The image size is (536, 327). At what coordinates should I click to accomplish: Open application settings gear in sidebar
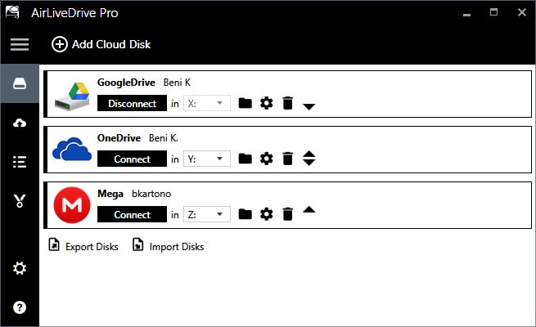point(20,268)
